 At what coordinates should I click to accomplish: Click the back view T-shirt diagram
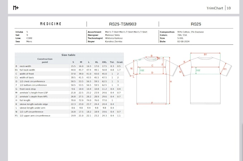(x=205, y=79)
